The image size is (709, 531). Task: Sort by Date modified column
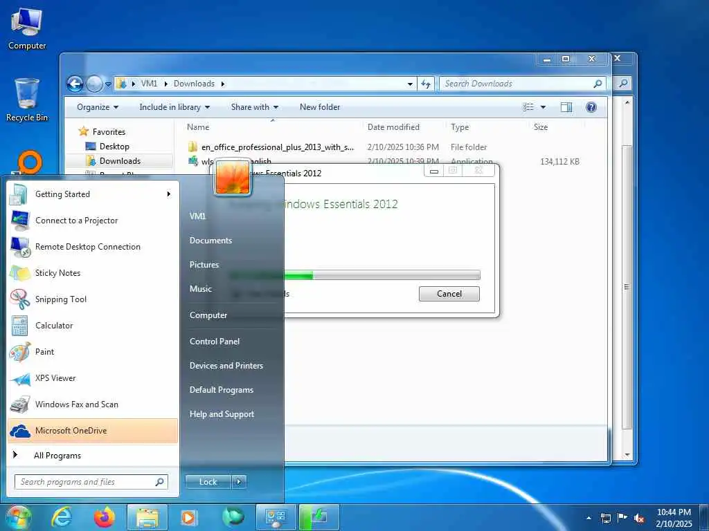point(393,127)
